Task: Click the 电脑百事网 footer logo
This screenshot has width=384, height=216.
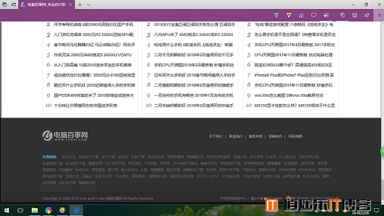Action: pos(65,135)
